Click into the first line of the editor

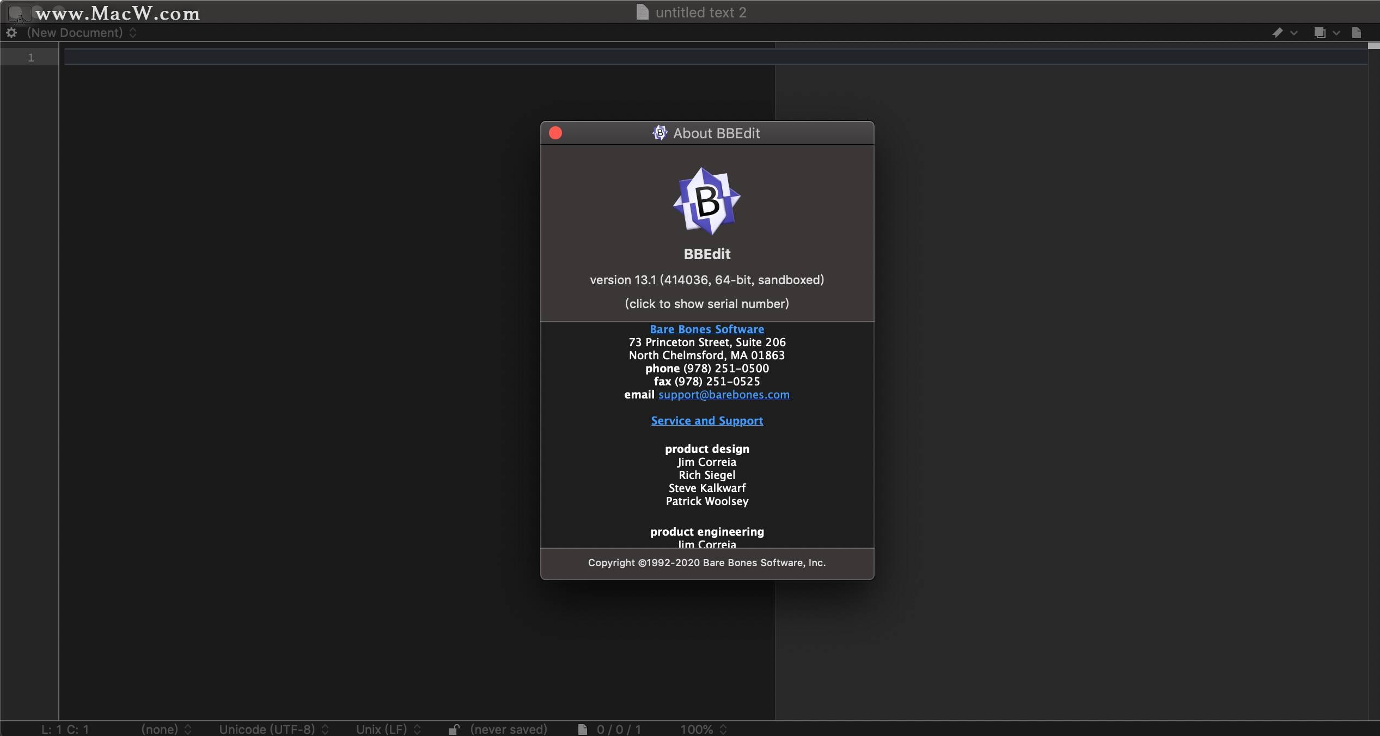click(x=716, y=57)
